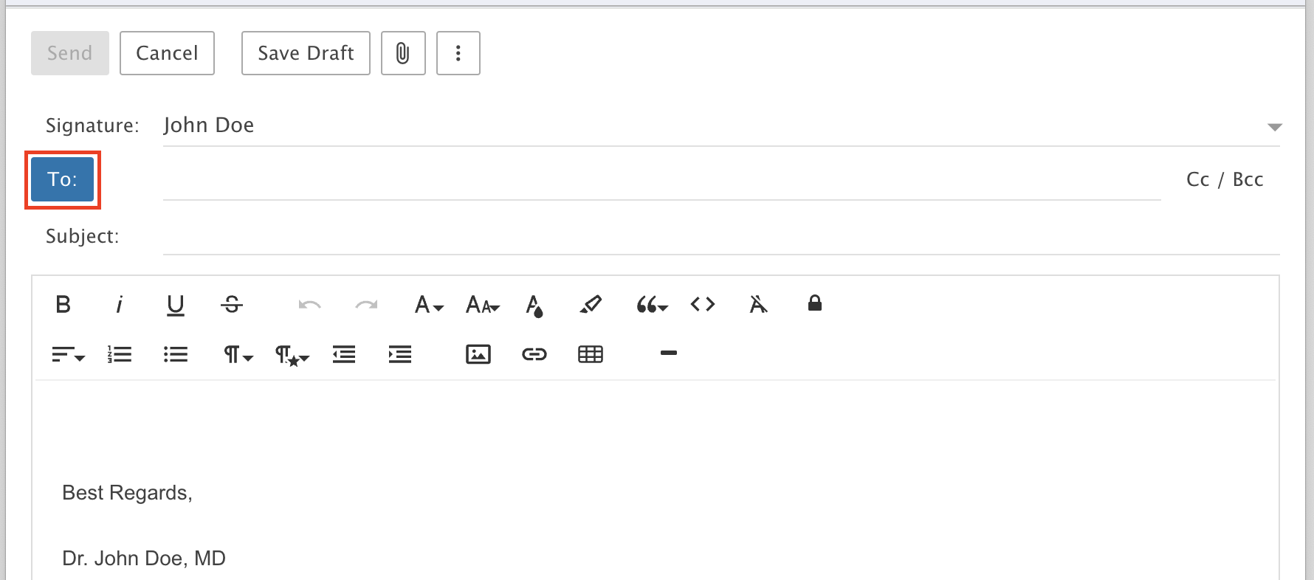1314x580 pixels.
Task: Click the lock encryption icon
Action: coord(815,303)
